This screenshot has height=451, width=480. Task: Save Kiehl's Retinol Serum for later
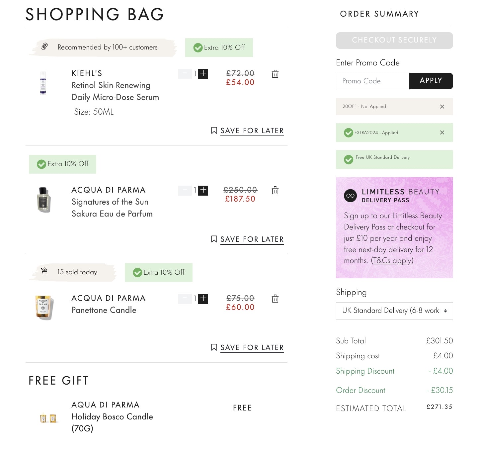[248, 131]
